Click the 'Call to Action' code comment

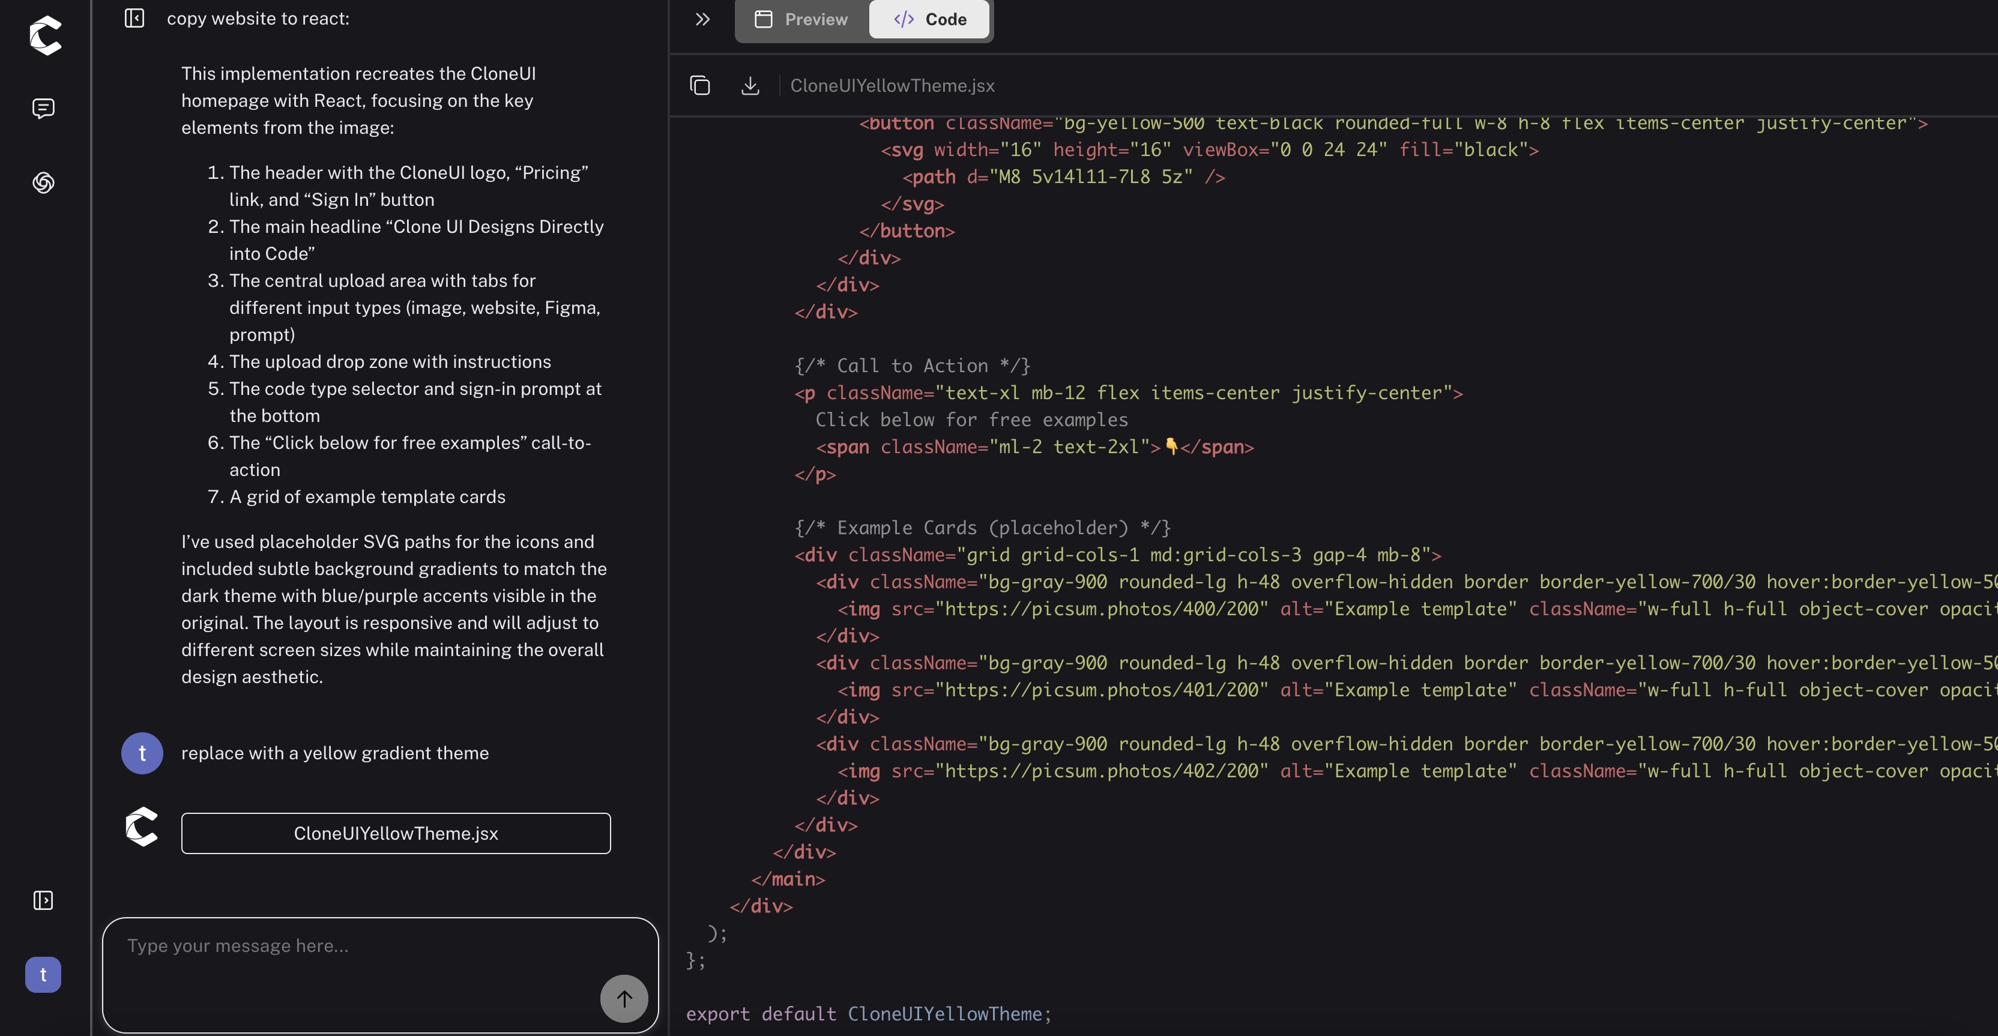click(912, 366)
